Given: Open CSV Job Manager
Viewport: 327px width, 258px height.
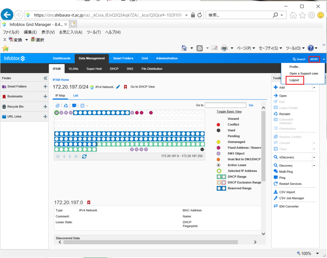Looking at the screenshot, I should (291, 198).
